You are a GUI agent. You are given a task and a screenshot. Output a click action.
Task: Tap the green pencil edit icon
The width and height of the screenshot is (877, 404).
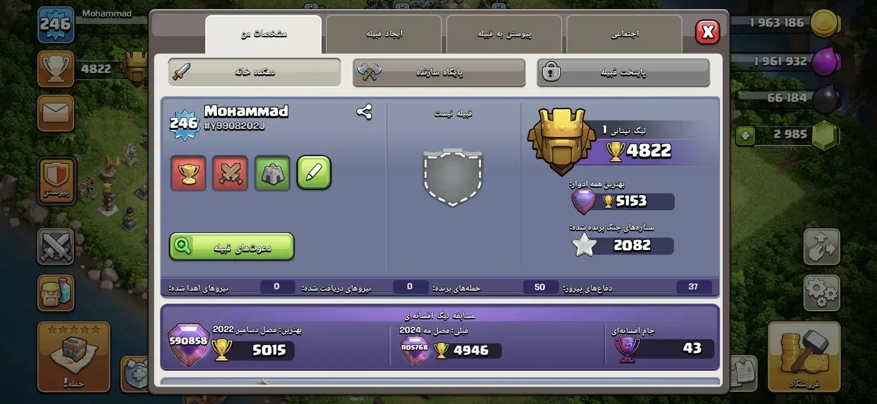314,173
